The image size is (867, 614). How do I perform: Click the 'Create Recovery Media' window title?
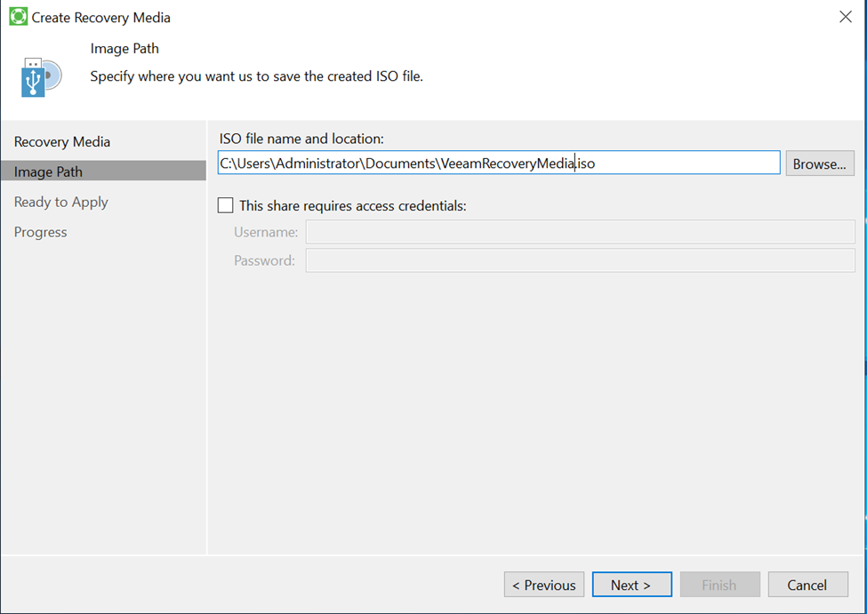[101, 17]
